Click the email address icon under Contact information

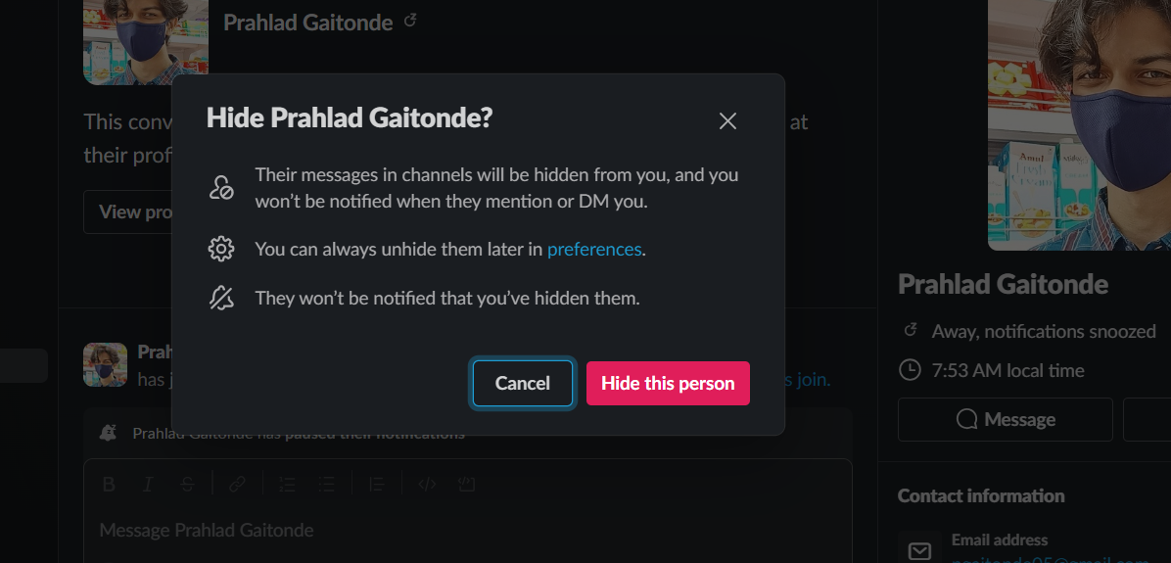919,550
